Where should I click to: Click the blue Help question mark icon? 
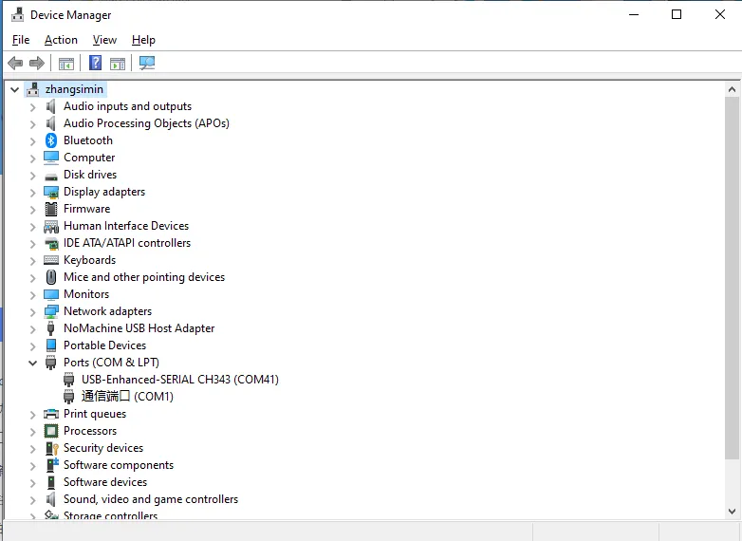(95, 64)
